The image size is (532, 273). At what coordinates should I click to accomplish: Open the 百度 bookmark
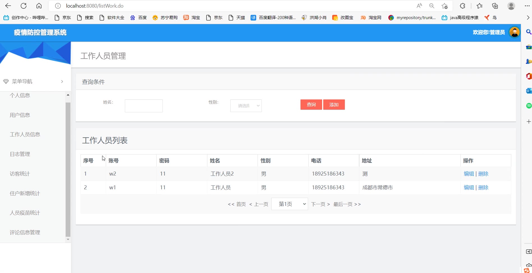pos(138,18)
